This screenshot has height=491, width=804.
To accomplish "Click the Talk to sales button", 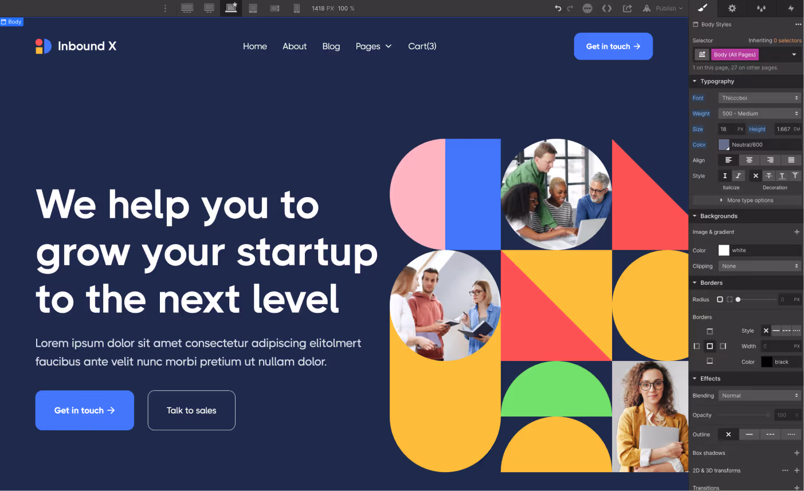I will pyautogui.click(x=191, y=410).
